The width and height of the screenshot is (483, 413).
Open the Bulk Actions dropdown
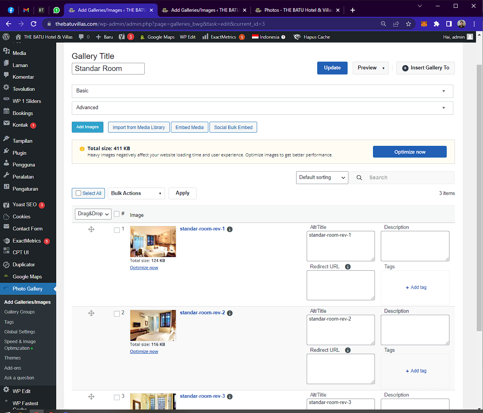coord(136,193)
